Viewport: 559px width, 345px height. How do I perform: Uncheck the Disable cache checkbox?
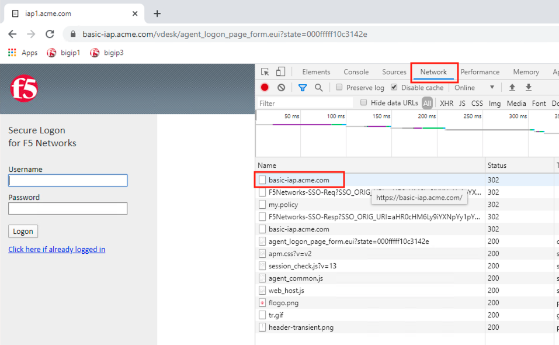[x=394, y=87]
